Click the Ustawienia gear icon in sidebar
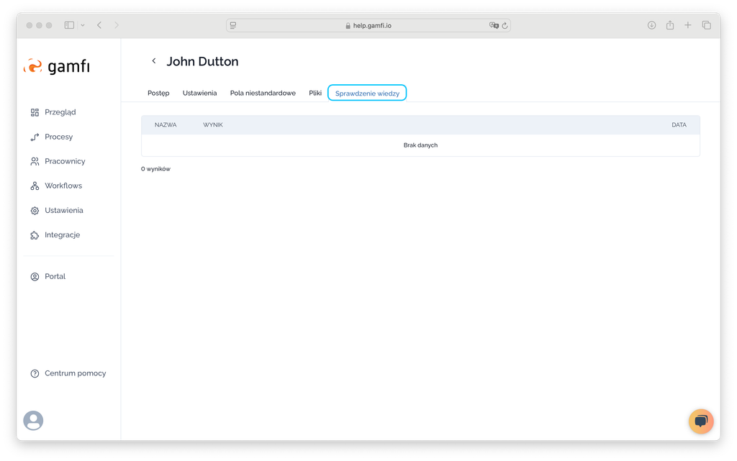 35,211
